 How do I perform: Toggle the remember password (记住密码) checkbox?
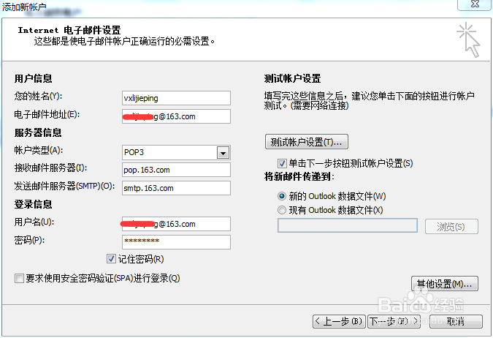coord(111,259)
